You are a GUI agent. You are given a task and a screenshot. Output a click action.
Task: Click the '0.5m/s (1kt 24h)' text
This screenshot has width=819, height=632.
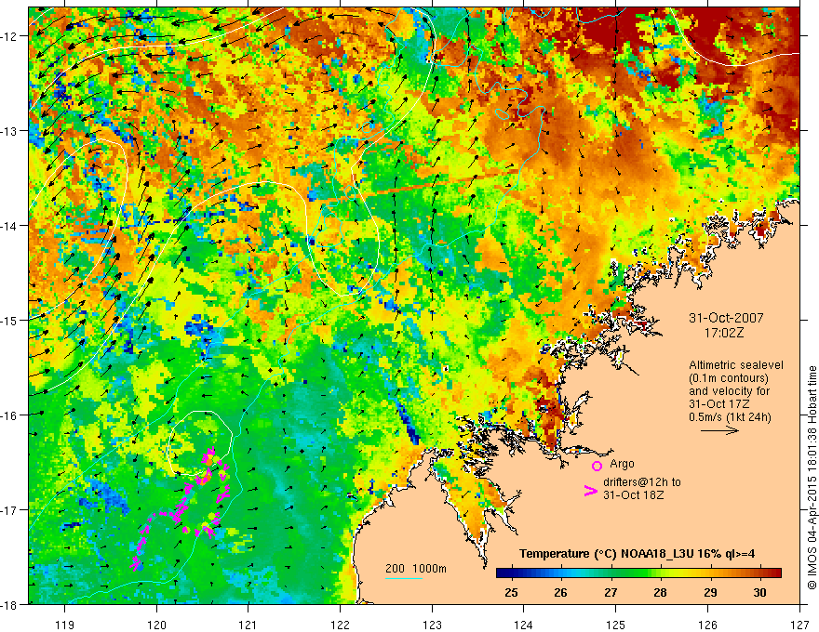[x=730, y=417]
